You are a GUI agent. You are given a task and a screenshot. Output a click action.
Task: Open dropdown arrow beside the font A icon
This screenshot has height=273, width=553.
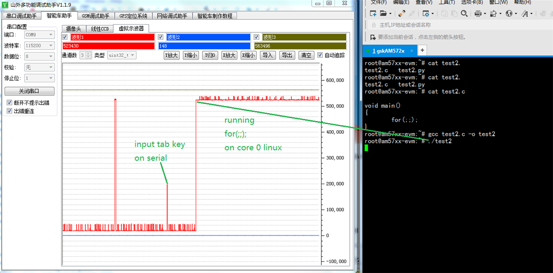[531, 14]
